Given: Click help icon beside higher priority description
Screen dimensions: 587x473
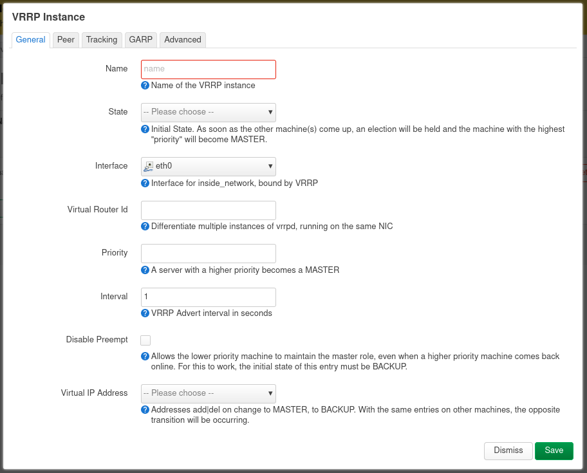Looking at the screenshot, I should (x=145, y=270).
